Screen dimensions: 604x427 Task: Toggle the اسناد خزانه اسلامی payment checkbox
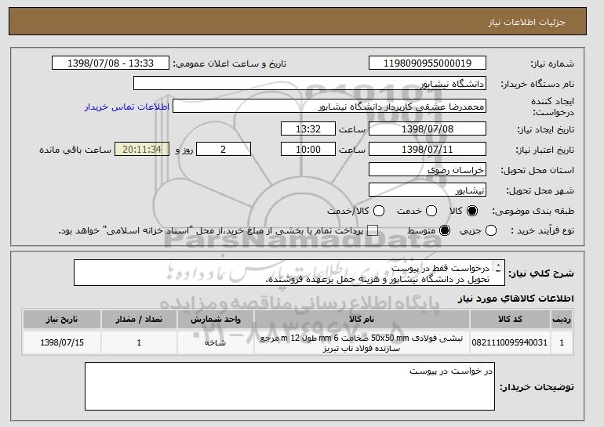(373, 231)
